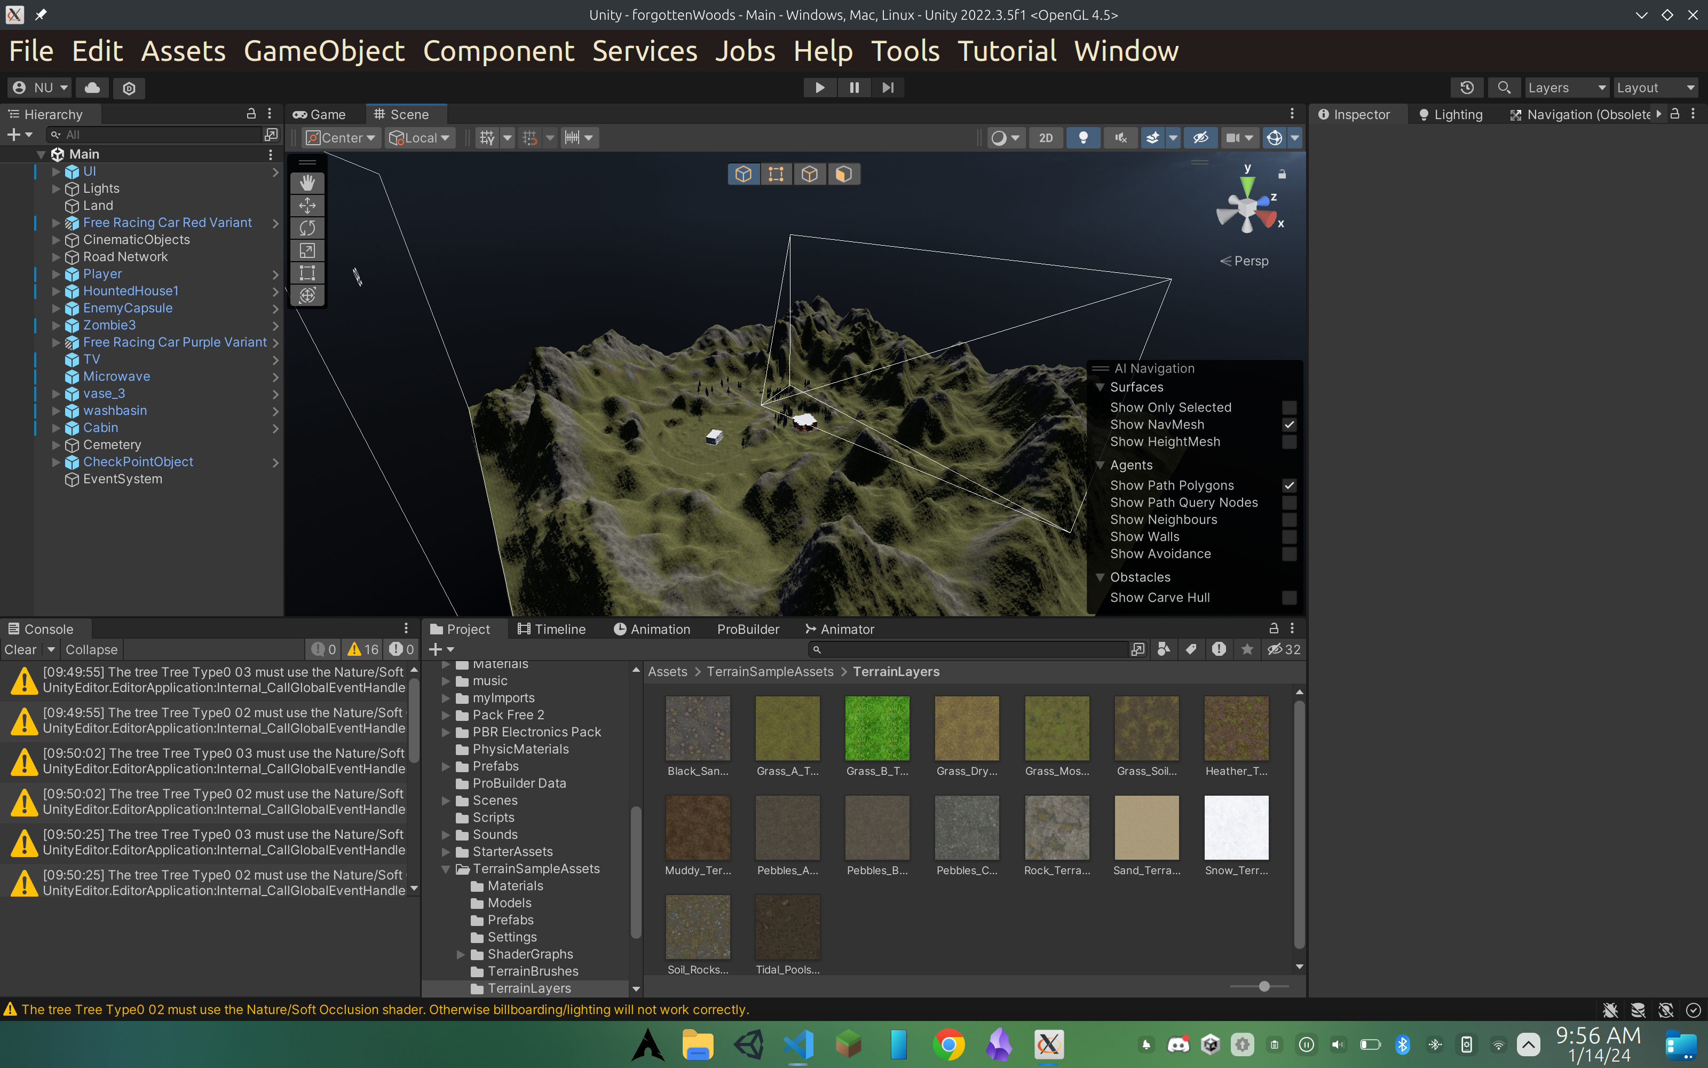Select the Rect transform tool
This screenshot has height=1068, width=1708.
307,273
